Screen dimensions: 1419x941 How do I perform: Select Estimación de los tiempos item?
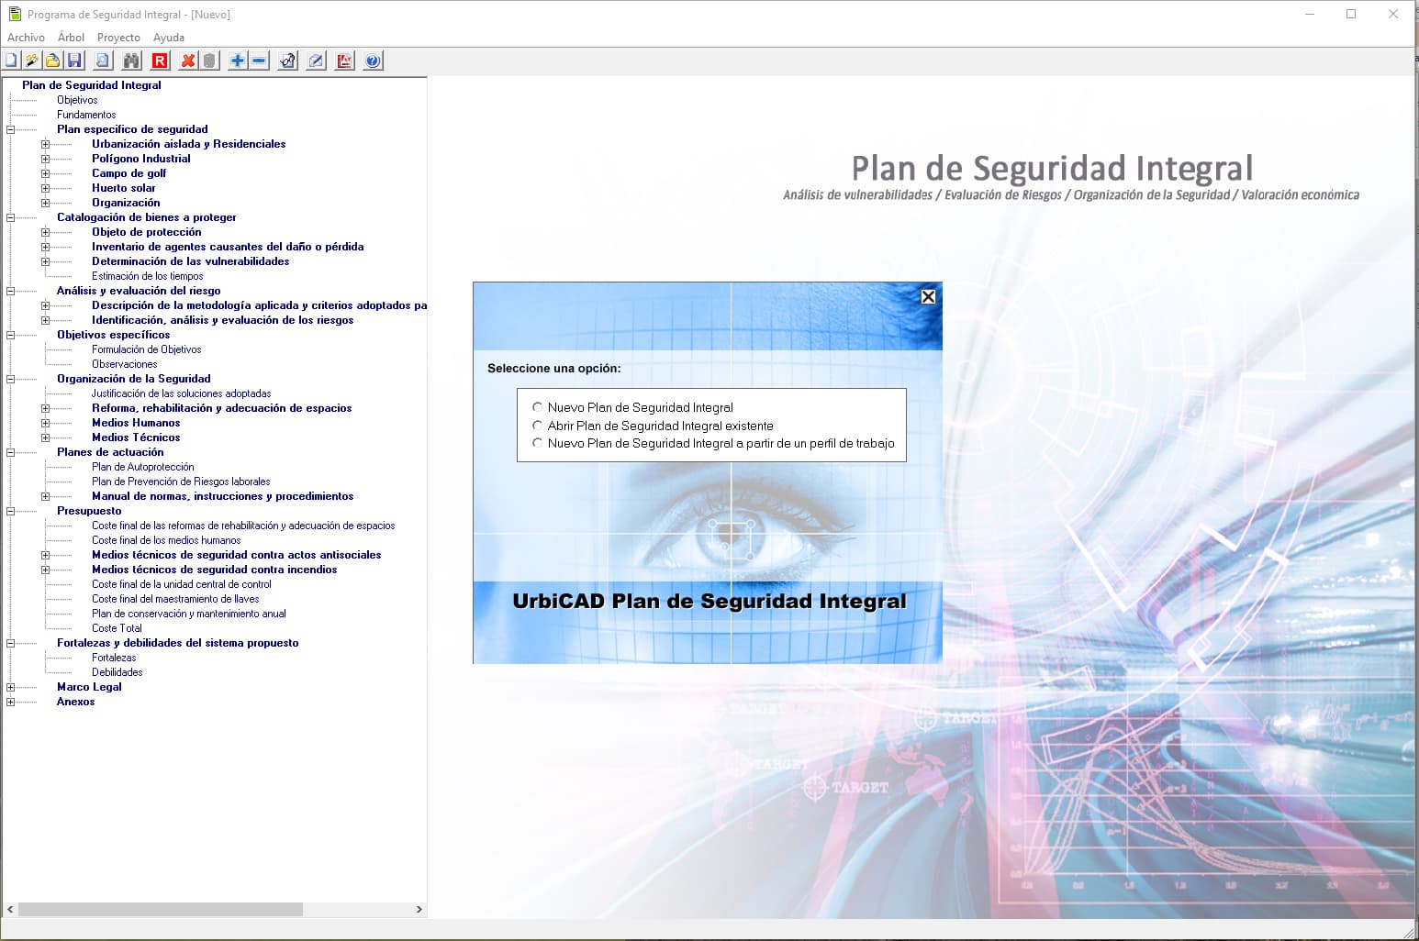click(x=148, y=276)
